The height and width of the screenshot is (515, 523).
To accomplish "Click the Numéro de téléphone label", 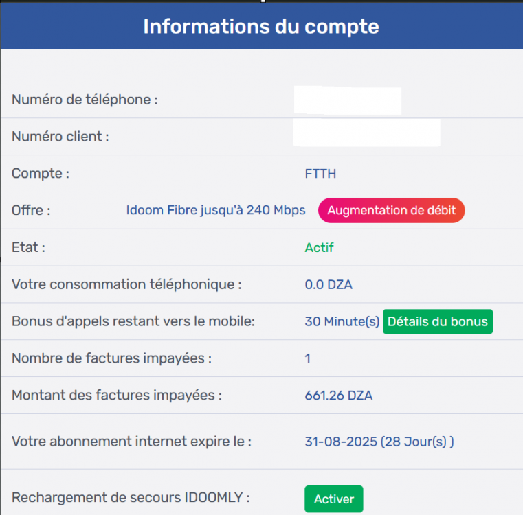I will click(85, 100).
